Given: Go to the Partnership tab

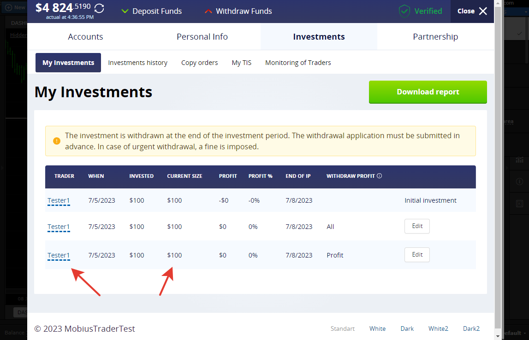Looking at the screenshot, I should point(435,37).
